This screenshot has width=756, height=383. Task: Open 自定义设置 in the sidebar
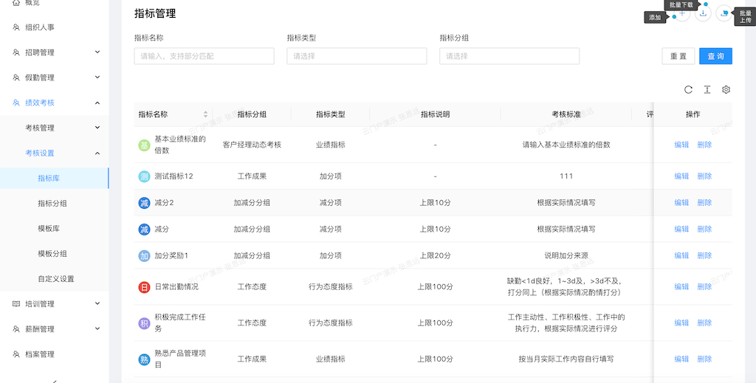[56, 278]
